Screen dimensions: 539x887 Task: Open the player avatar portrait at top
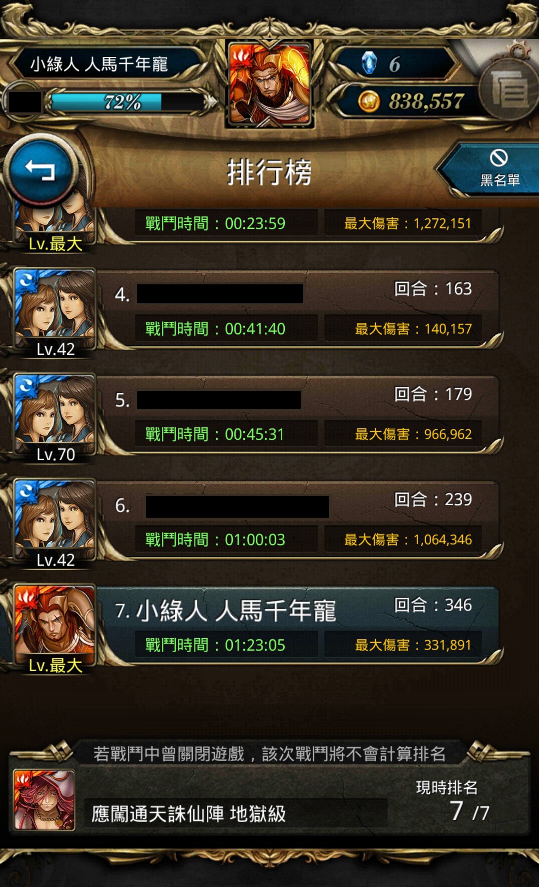pos(270,83)
